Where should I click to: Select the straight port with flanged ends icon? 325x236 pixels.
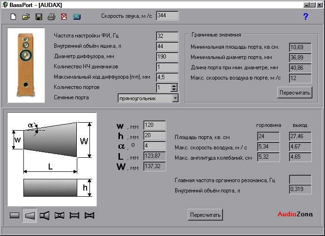click(x=74, y=215)
